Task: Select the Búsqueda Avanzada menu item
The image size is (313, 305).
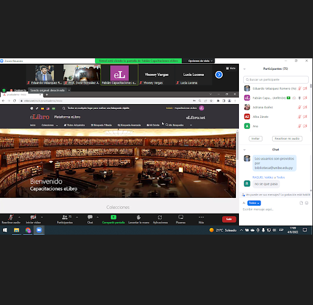Action: [x=129, y=125]
